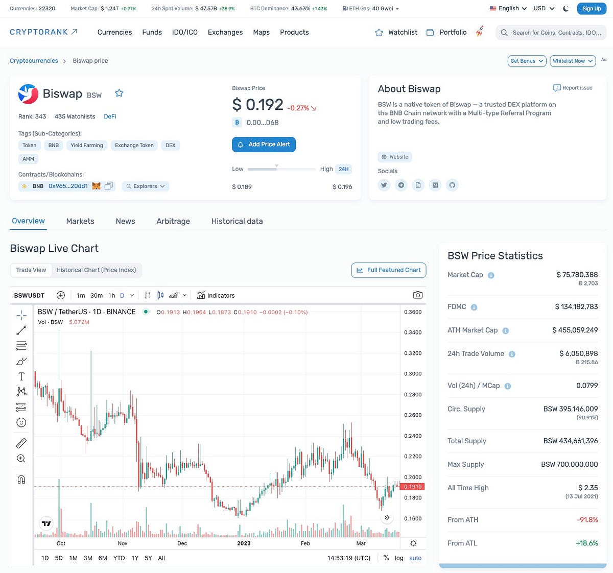Image resolution: width=613 pixels, height=573 pixels.
Task: Select the zoom in tool
Action: [x=21, y=459]
